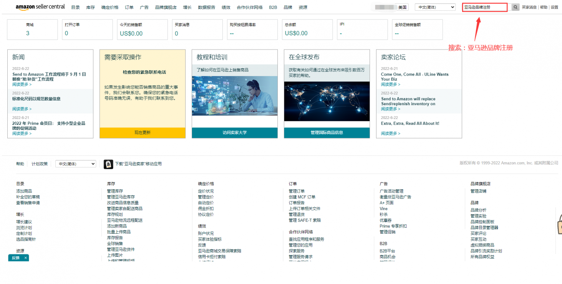Open the 数据报告 menu
Viewport: 562px width, 284px height.
click(x=207, y=7)
